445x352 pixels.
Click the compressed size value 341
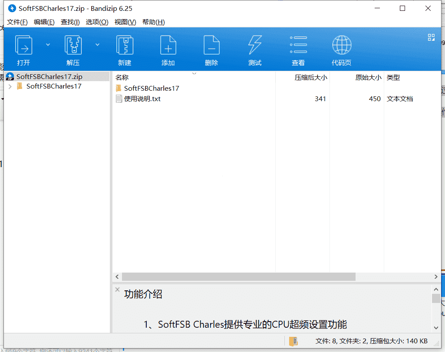pos(320,99)
